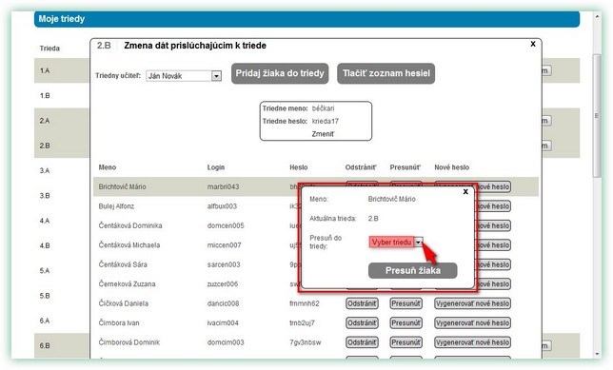Select class 4.B in Moje triedy list
Image resolution: width=613 pixels, height=370 pixels.
point(45,245)
